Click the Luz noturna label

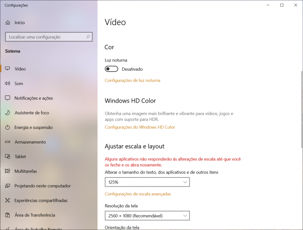pos(116,60)
